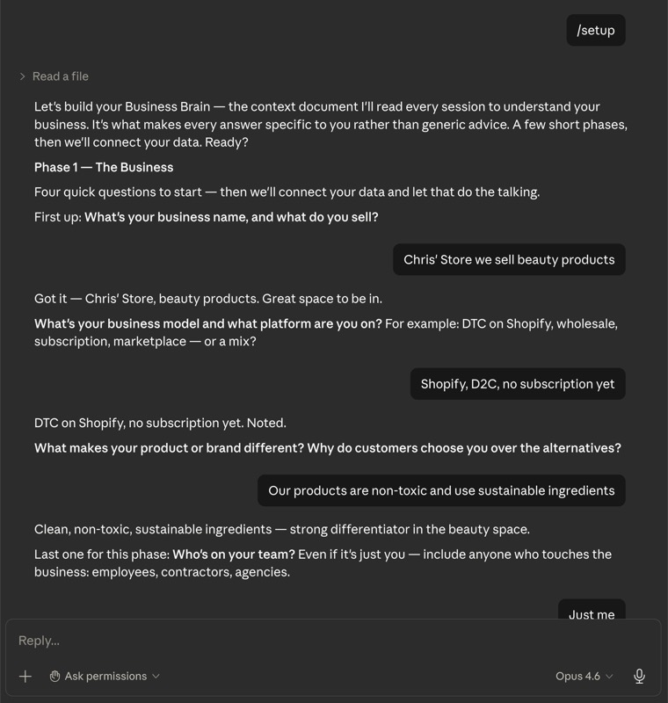Click the Just me message bubble
The width and height of the screenshot is (668, 703).
tap(592, 614)
